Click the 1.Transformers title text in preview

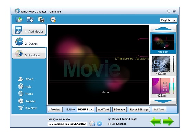coord(132,59)
